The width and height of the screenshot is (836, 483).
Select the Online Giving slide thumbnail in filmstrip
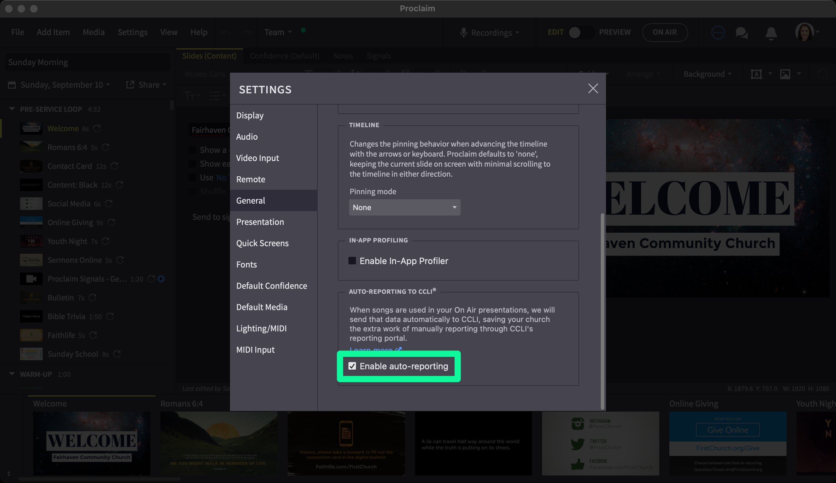728,444
